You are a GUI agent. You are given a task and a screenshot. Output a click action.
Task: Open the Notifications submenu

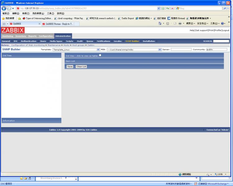[x=103, y=41]
